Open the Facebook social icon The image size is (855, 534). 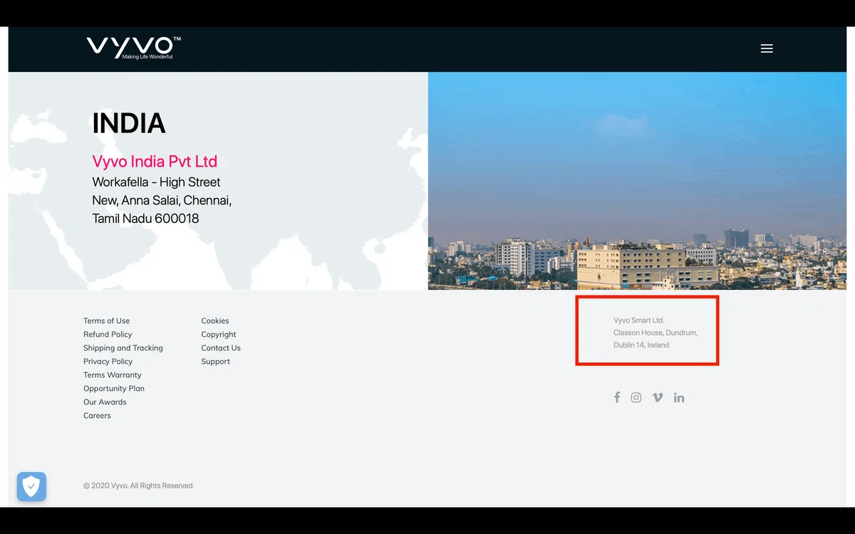tap(617, 397)
